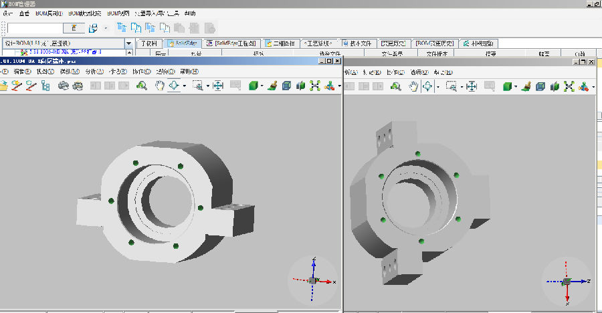
Task: Click first blue copy icon in BOM toolbar
Action: 122,27
